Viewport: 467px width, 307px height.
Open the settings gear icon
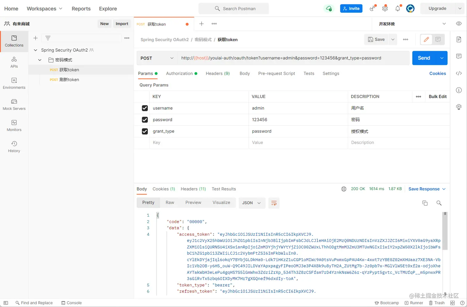[x=385, y=8]
